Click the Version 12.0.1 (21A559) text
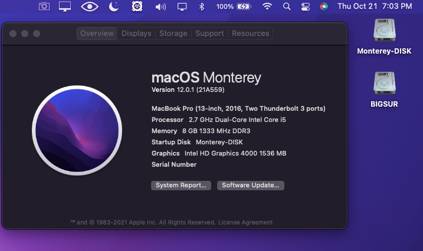This screenshot has width=423, height=251. click(x=188, y=90)
